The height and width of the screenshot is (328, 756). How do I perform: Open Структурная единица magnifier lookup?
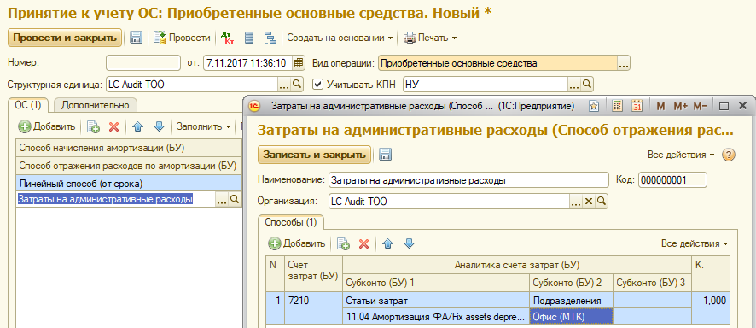297,85
